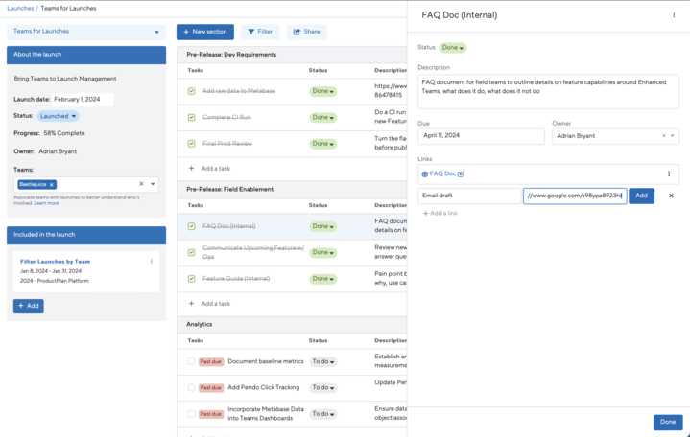Remove the Beetlejuice team tag
Viewport: 690px width, 437px height.
pos(52,184)
